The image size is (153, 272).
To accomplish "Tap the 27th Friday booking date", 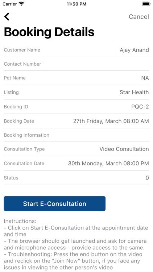I will click(111, 121).
